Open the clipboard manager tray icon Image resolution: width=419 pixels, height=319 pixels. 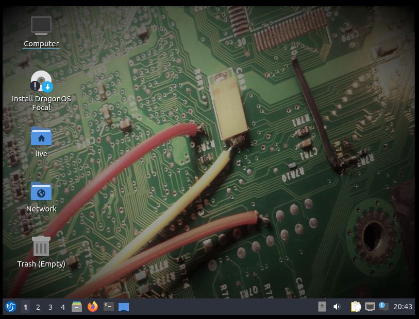click(x=356, y=307)
